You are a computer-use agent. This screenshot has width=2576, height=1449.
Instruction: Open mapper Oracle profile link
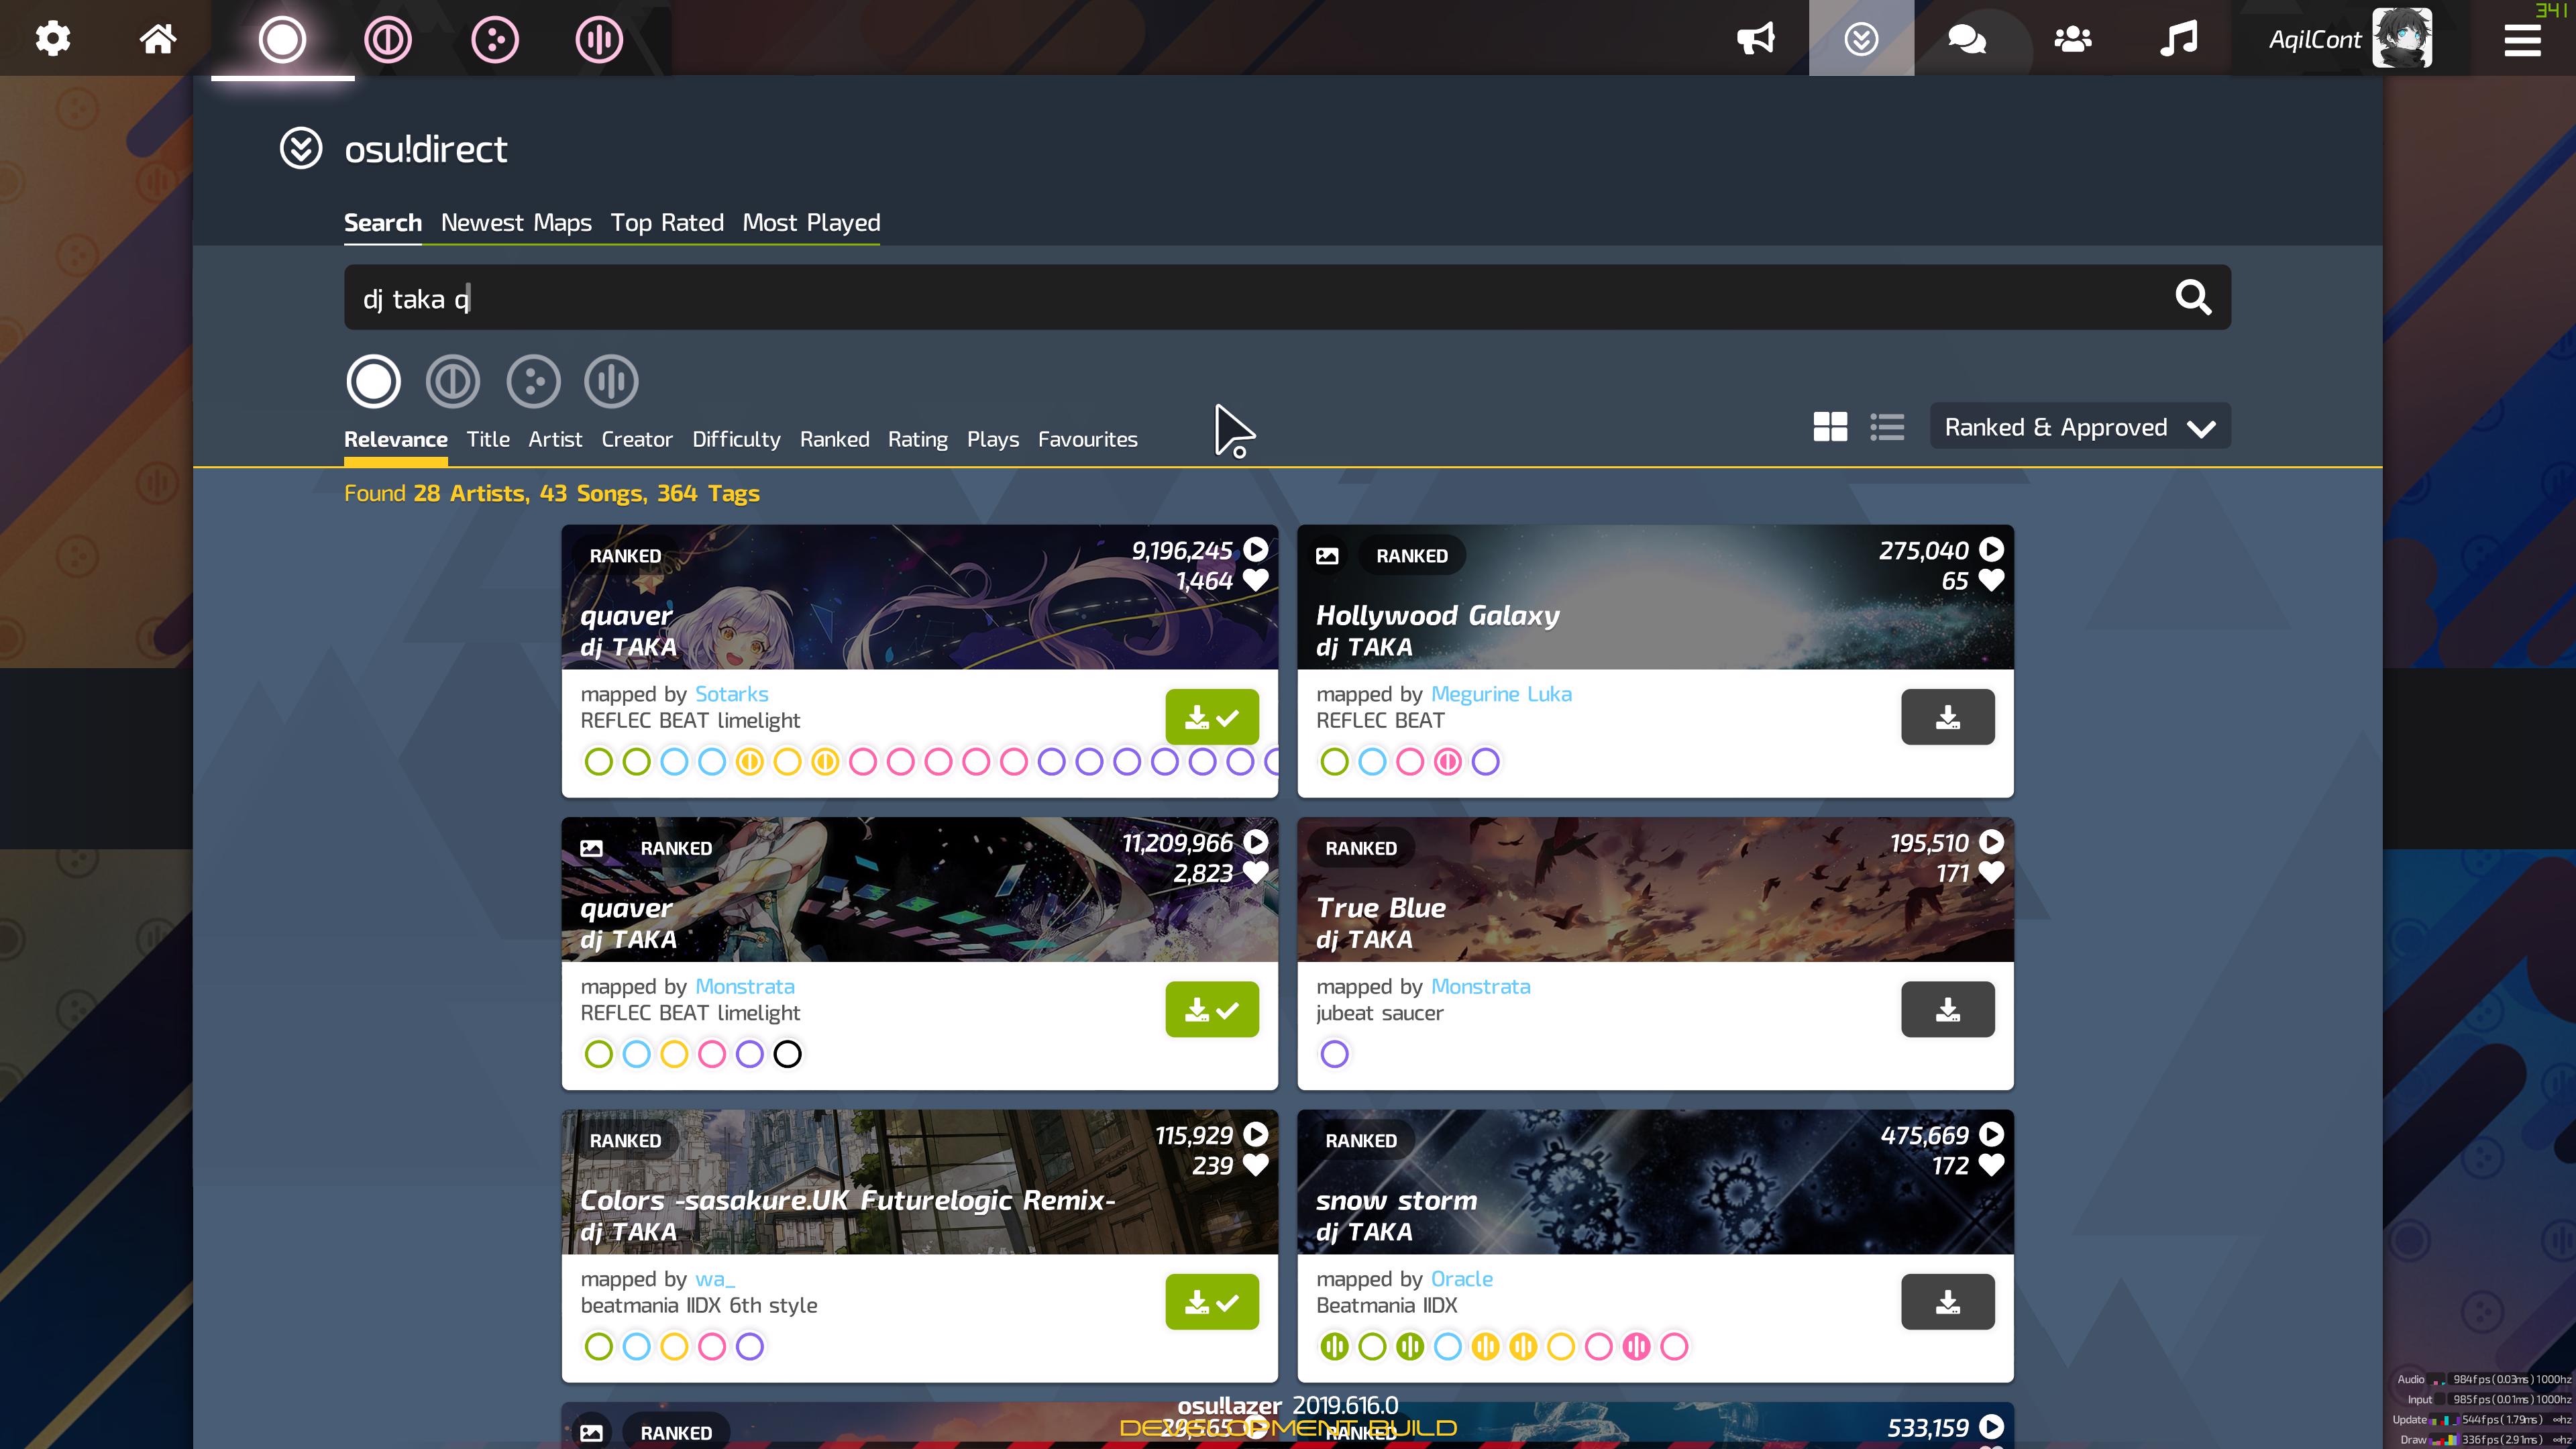tap(1461, 1279)
